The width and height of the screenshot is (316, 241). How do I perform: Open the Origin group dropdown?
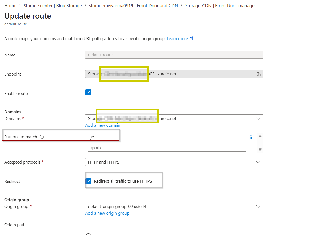click(174, 206)
